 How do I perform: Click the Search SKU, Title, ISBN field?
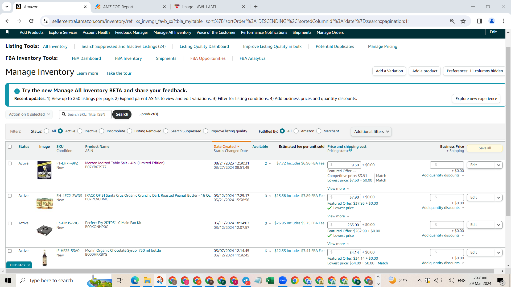pos(85,114)
